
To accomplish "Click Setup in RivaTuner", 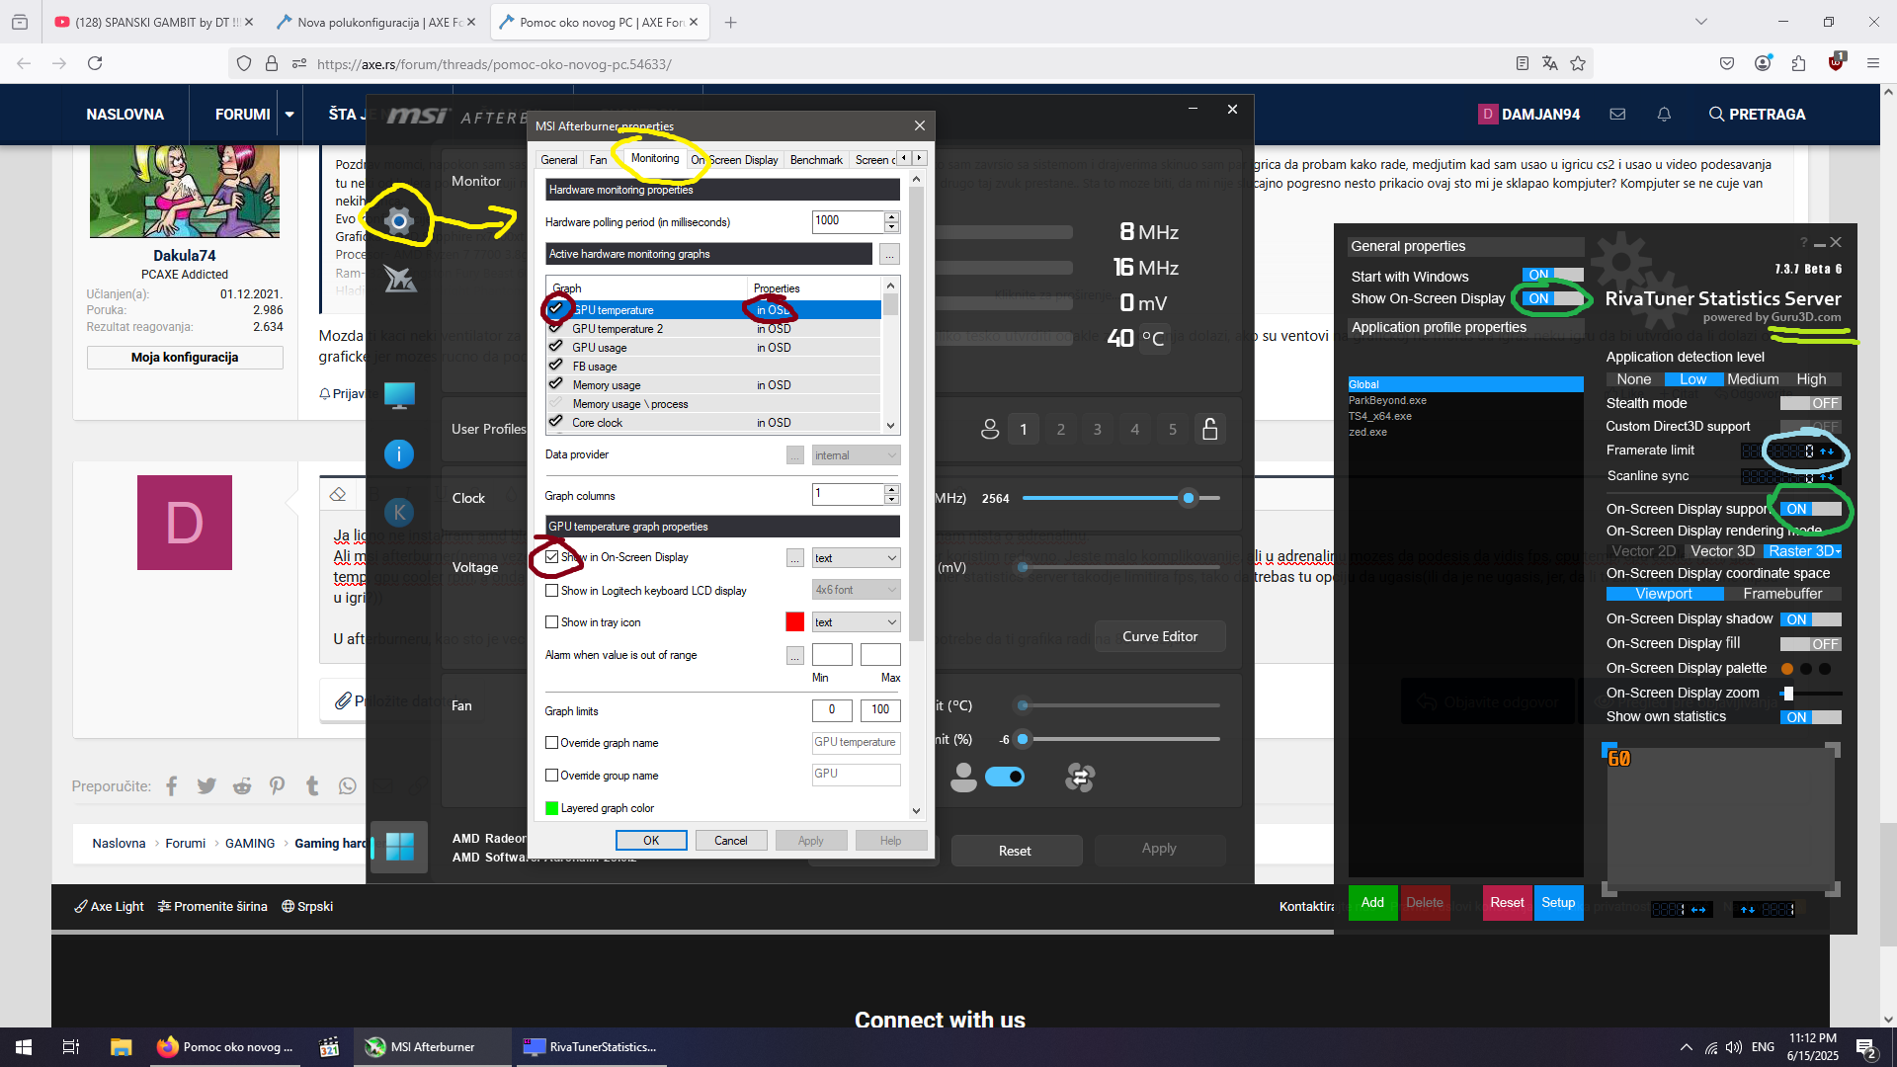I will (1558, 903).
